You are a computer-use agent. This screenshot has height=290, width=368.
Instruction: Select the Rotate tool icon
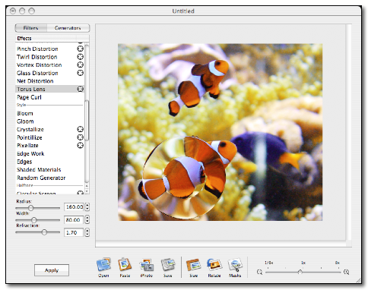pyautogui.click(x=214, y=265)
